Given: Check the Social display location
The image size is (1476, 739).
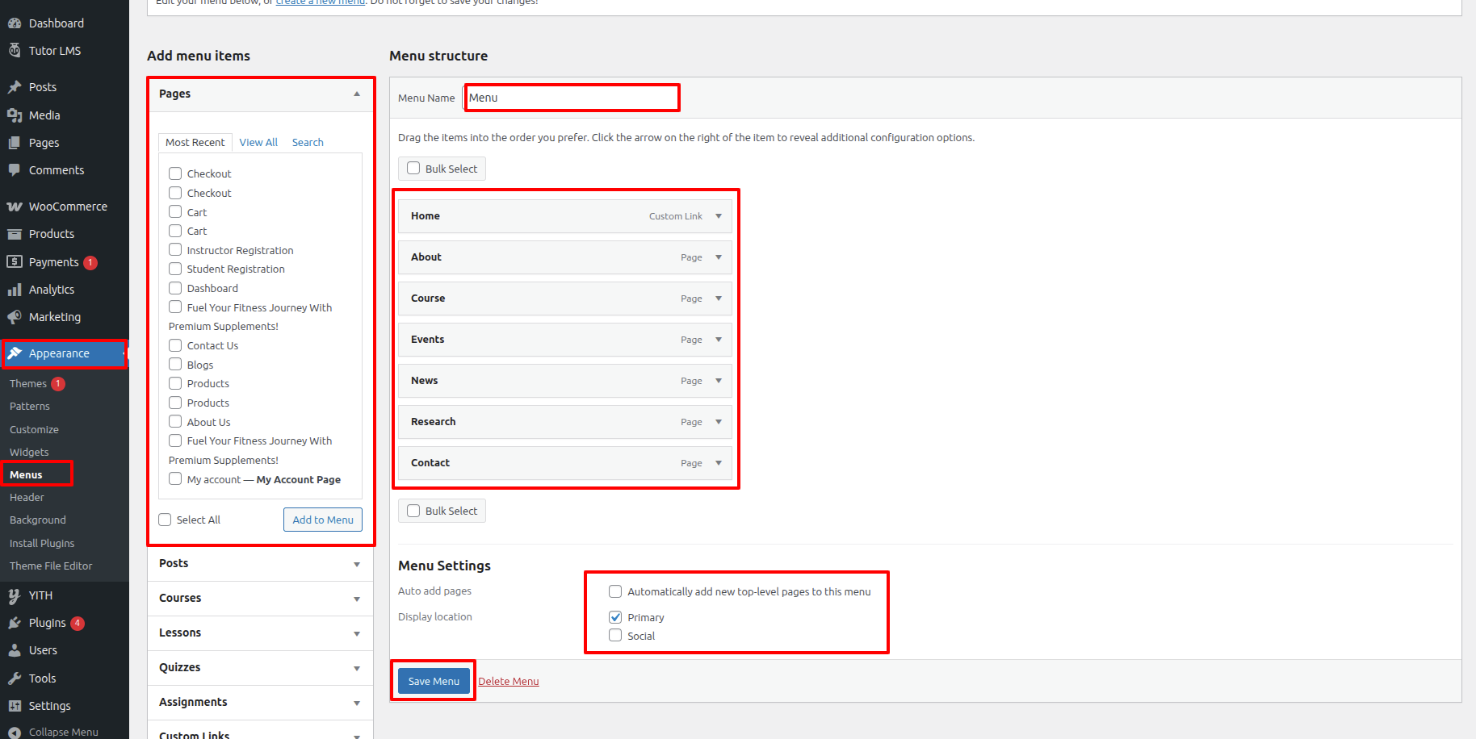Looking at the screenshot, I should click(x=615, y=636).
